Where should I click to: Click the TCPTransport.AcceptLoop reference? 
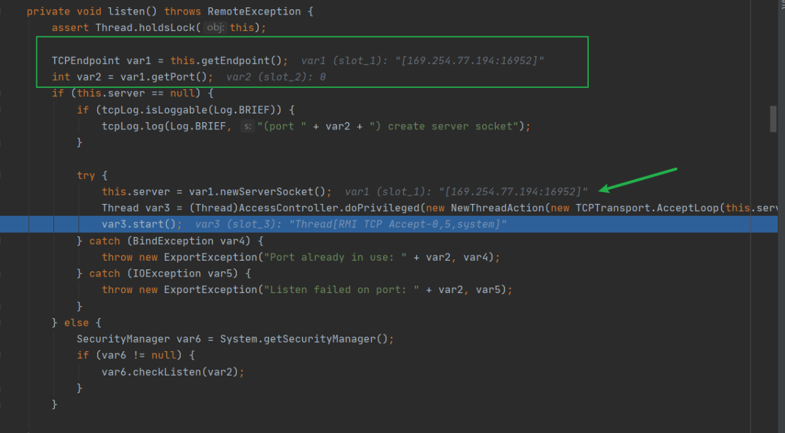[647, 208]
